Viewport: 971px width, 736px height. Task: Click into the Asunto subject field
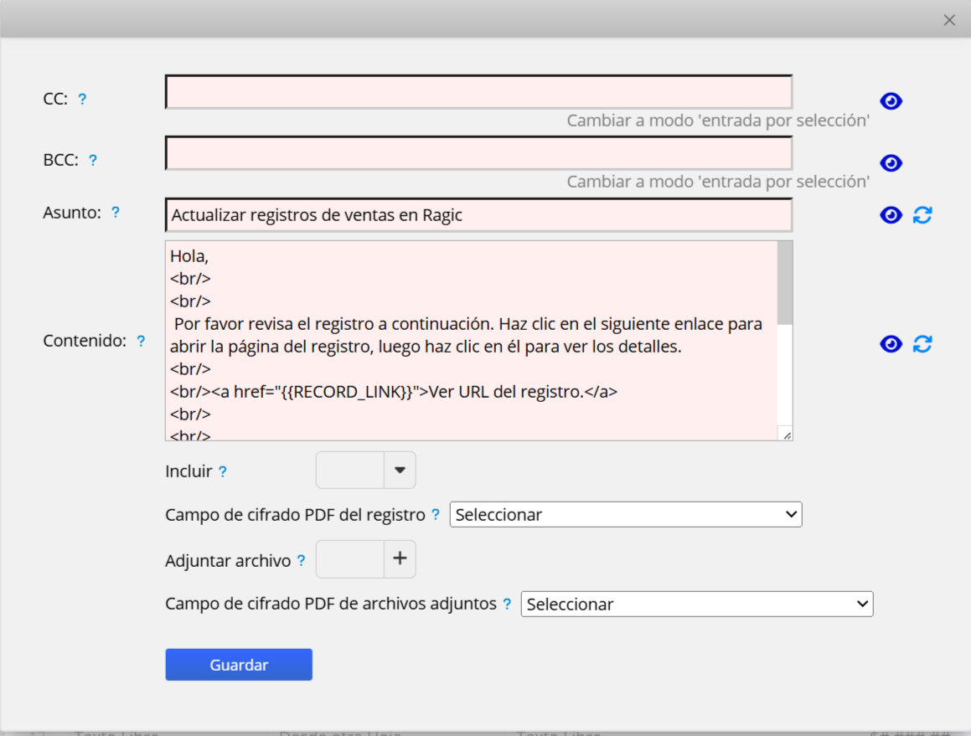pos(478,215)
